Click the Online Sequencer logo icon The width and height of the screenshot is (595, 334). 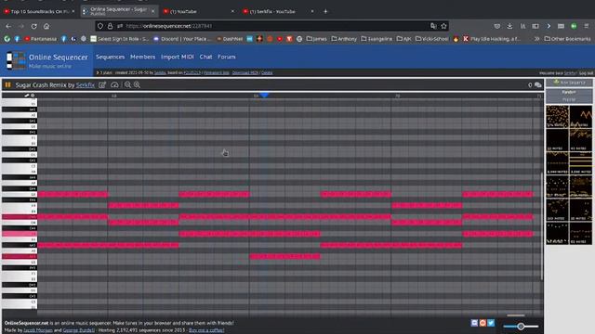pyautogui.click(x=16, y=60)
